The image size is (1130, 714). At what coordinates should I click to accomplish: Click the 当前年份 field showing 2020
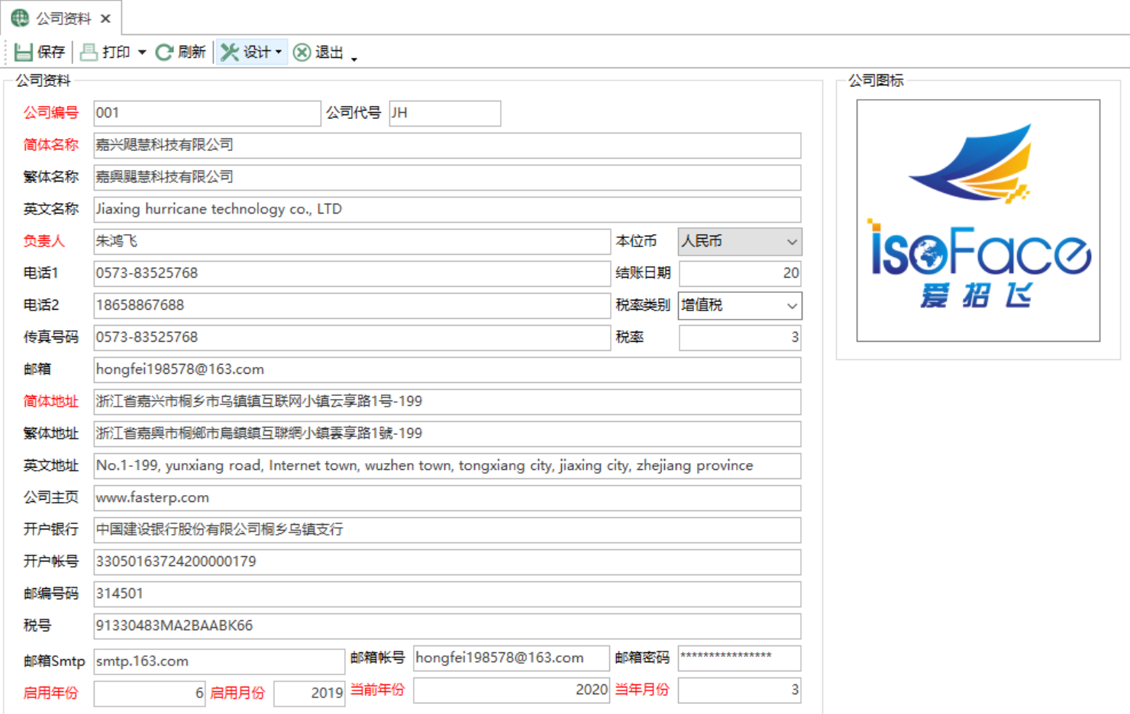pos(512,690)
